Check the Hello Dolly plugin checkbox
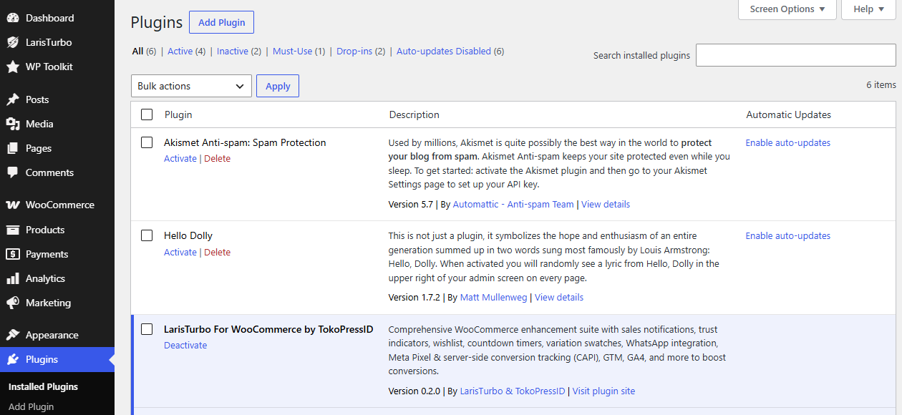Viewport: 902px width, 415px height. [x=147, y=235]
